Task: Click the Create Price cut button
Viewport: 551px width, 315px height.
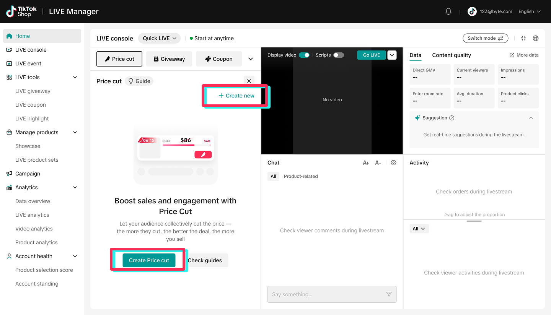Action: (x=149, y=260)
